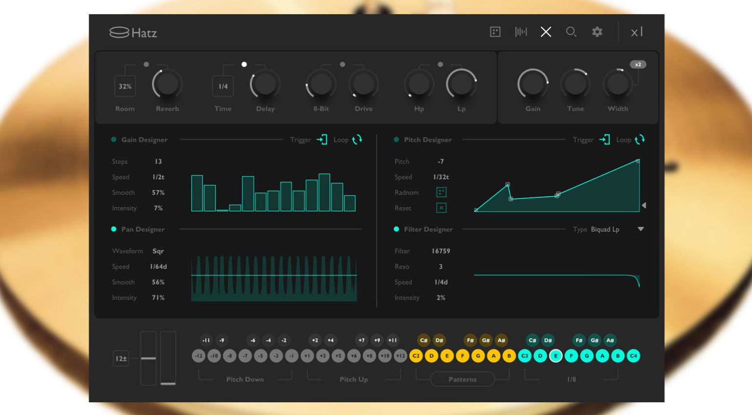752x415 pixels.
Task: Click the +7 pitch up key
Action: tap(361, 340)
